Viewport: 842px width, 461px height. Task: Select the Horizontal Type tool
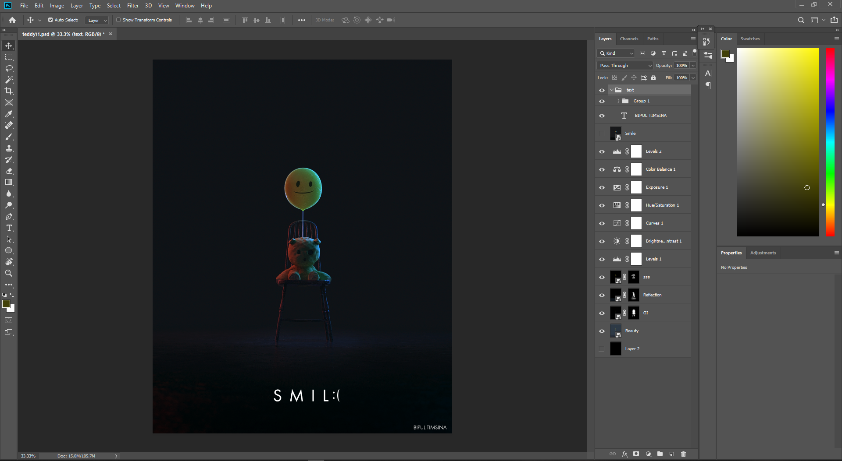(x=9, y=228)
